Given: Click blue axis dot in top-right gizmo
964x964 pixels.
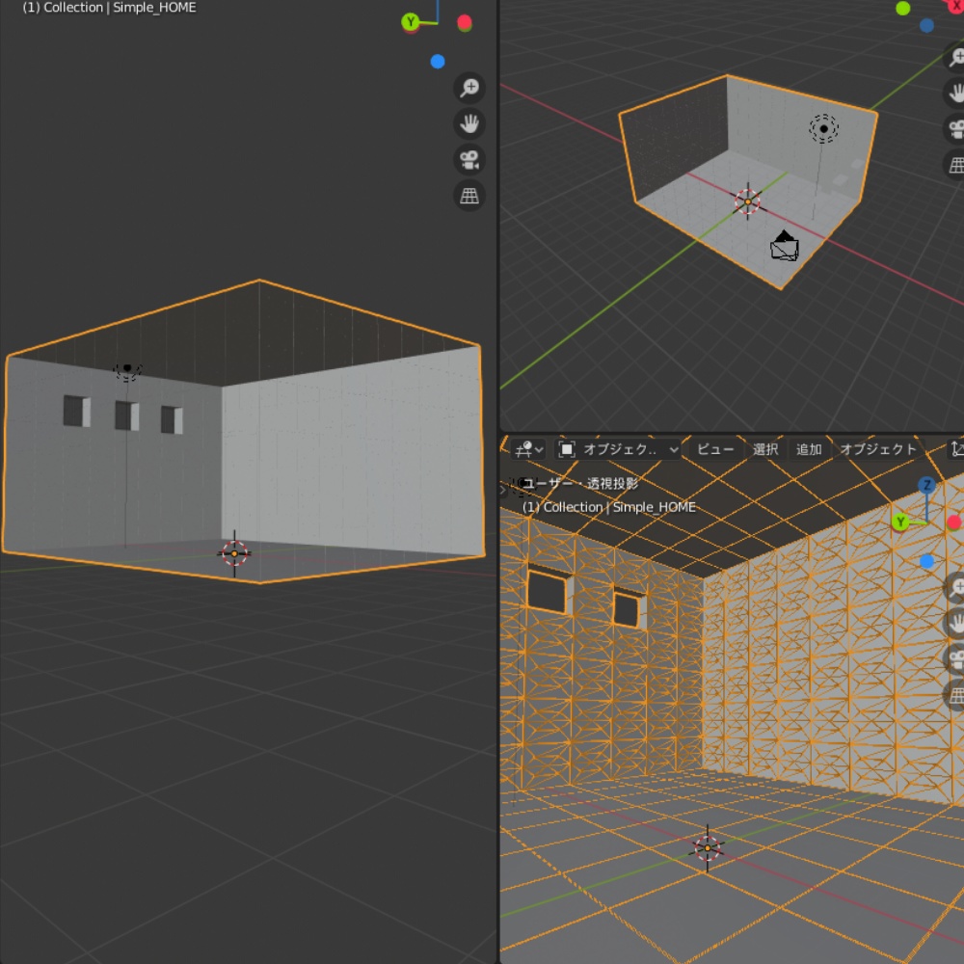Looking at the screenshot, I should click(x=927, y=26).
